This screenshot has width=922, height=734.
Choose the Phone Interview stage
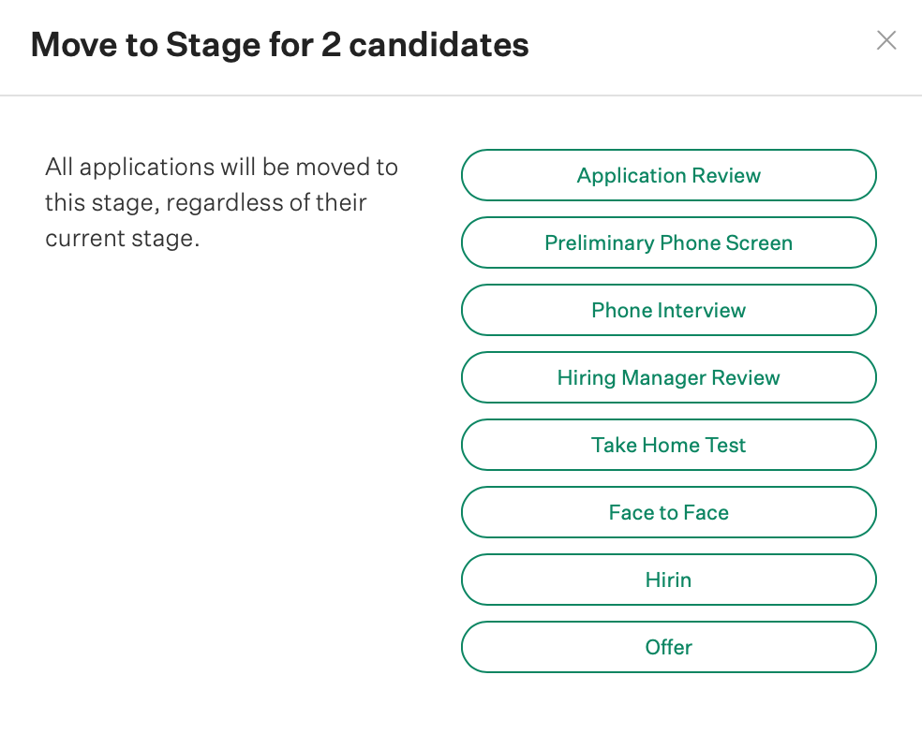668,310
